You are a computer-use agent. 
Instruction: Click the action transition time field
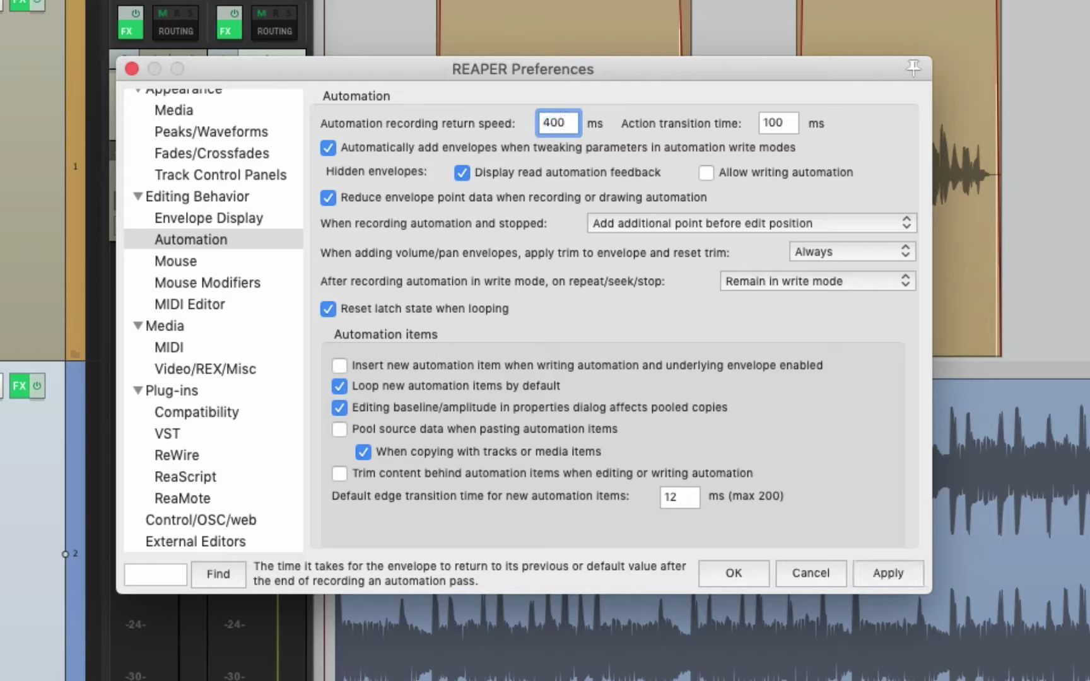(x=778, y=123)
